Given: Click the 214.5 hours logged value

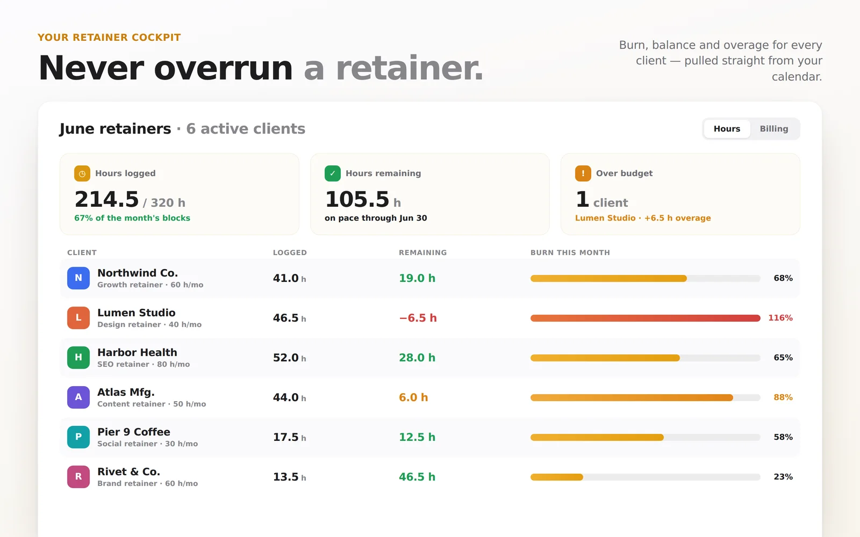Looking at the screenshot, I should point(107,199).
